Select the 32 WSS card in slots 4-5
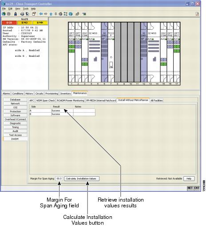Screen dimensions: 206x226 (x=95, y=52)
